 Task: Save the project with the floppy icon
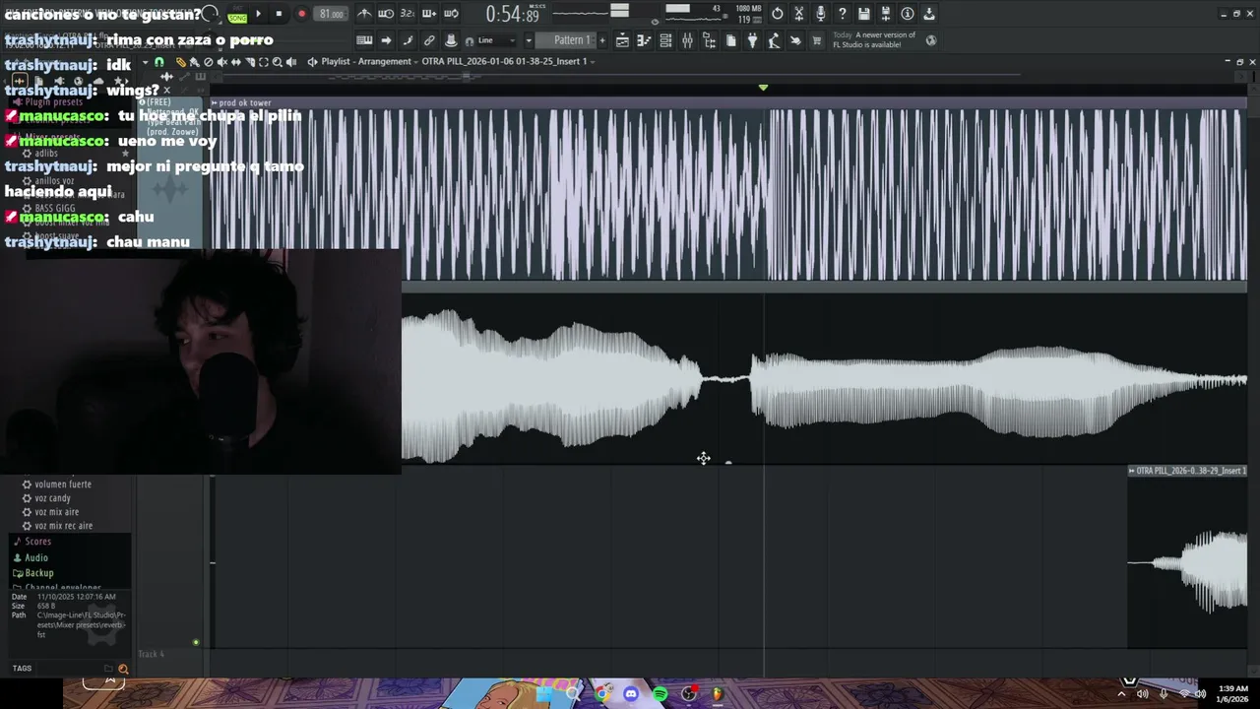coord(863,14)
